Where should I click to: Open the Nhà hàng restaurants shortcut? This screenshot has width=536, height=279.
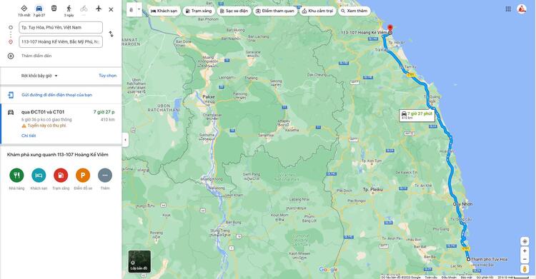point(16,176)
